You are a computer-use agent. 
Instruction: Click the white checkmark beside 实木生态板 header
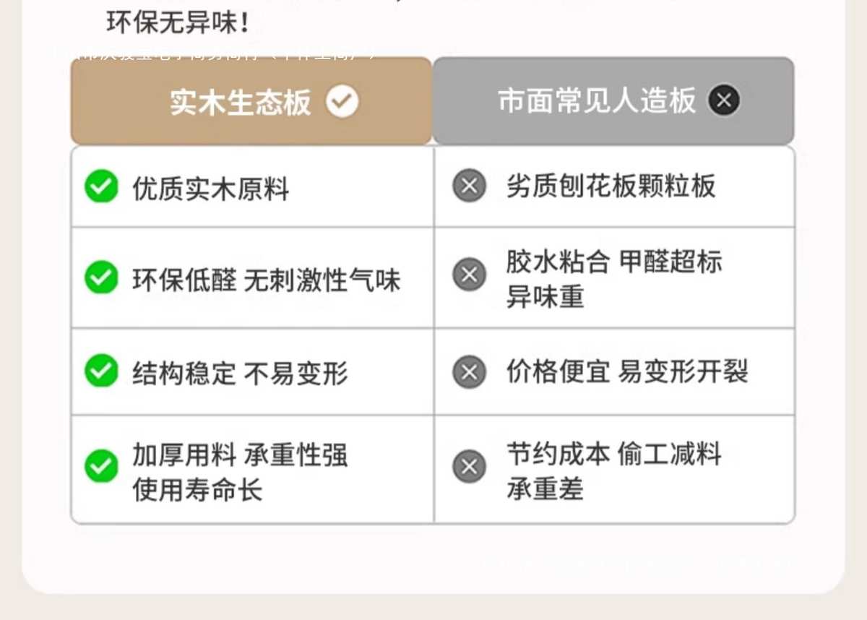342,101
